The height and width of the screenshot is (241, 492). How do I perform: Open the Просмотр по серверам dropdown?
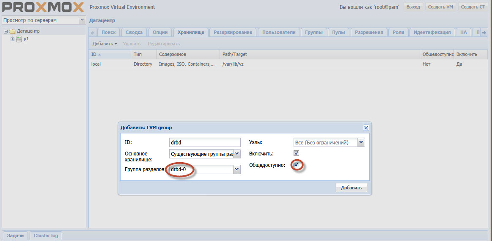coord(82,20)
